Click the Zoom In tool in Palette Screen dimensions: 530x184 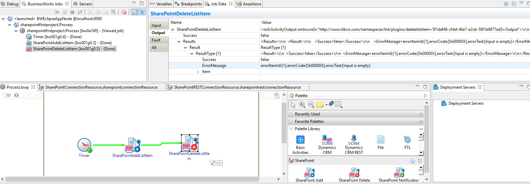pos(302,105)
